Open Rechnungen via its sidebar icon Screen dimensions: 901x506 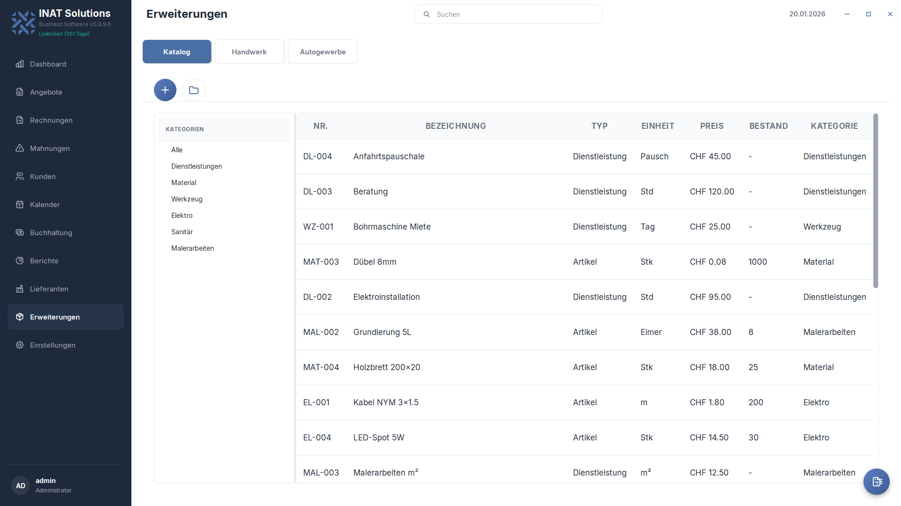tap(20, 120)
